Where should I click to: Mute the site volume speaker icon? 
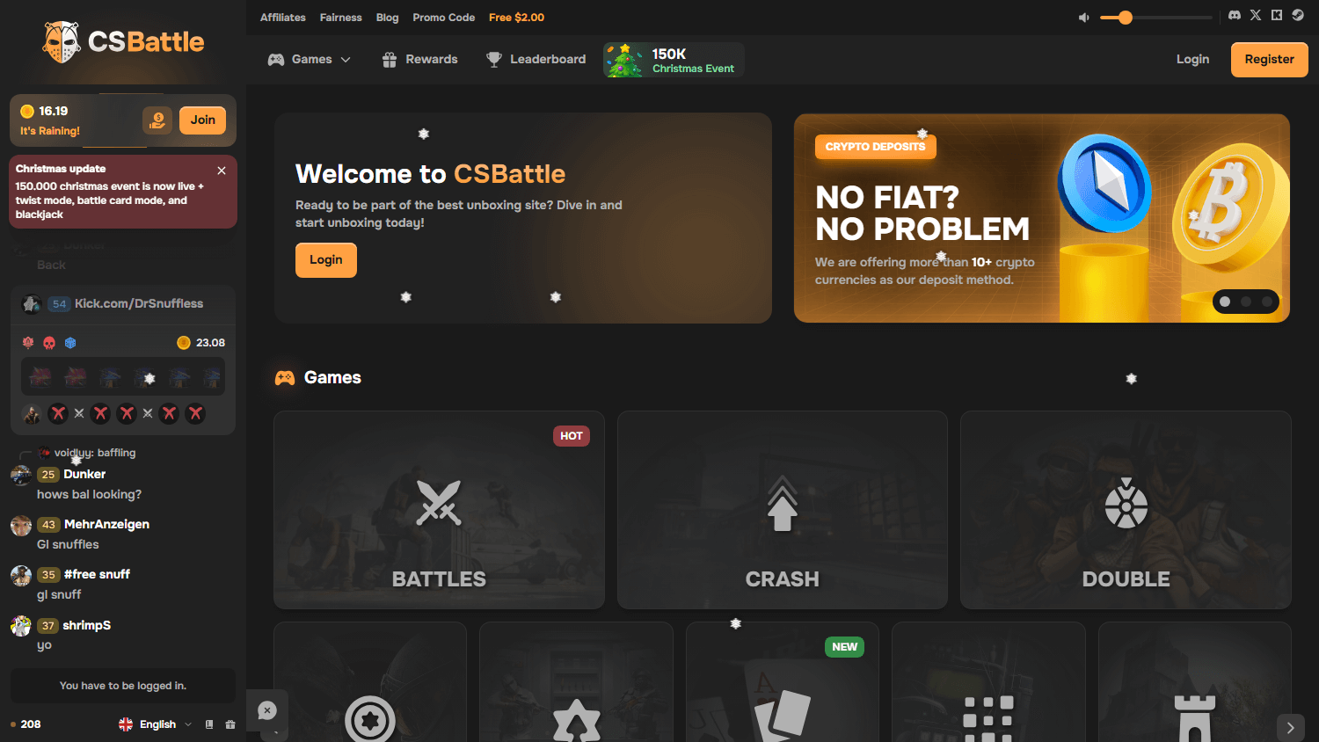point(1083,16)
